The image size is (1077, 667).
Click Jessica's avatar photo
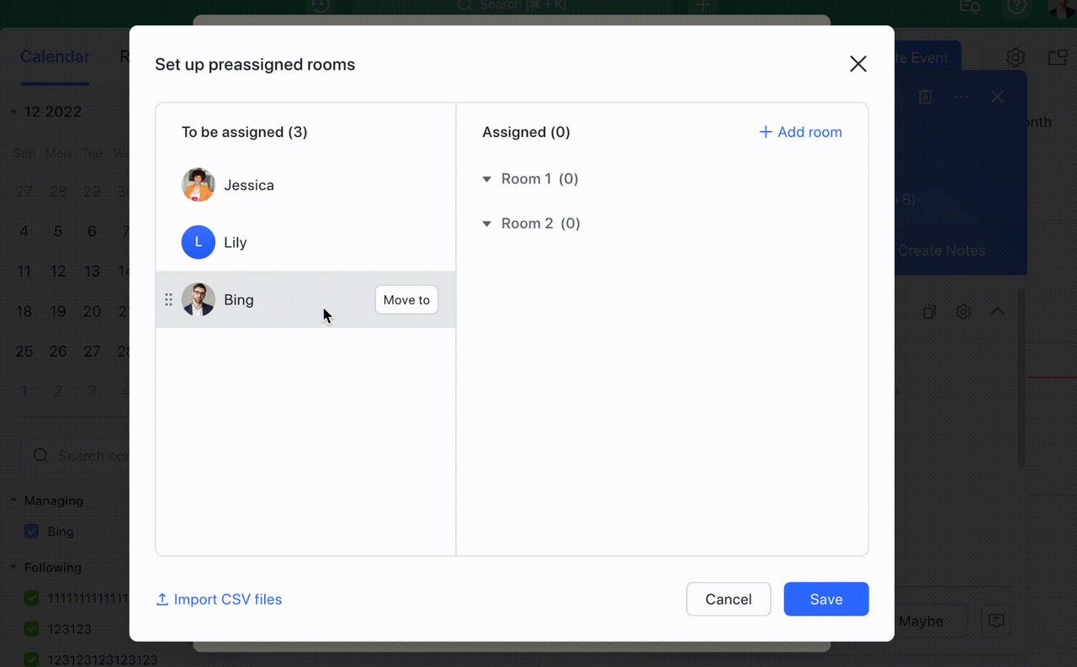pos(199,185)
